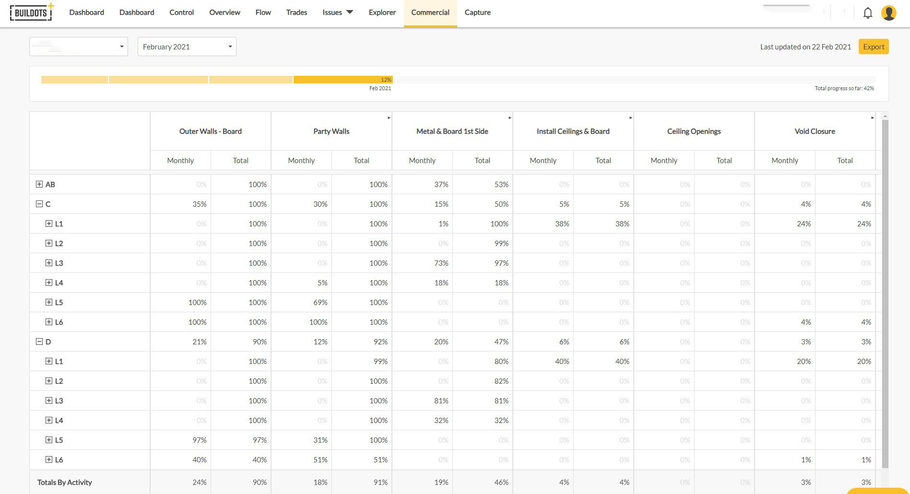This screenshot has height=494, width=910.
Task: Expand the AB row plus icon
Action: [39, 184]
